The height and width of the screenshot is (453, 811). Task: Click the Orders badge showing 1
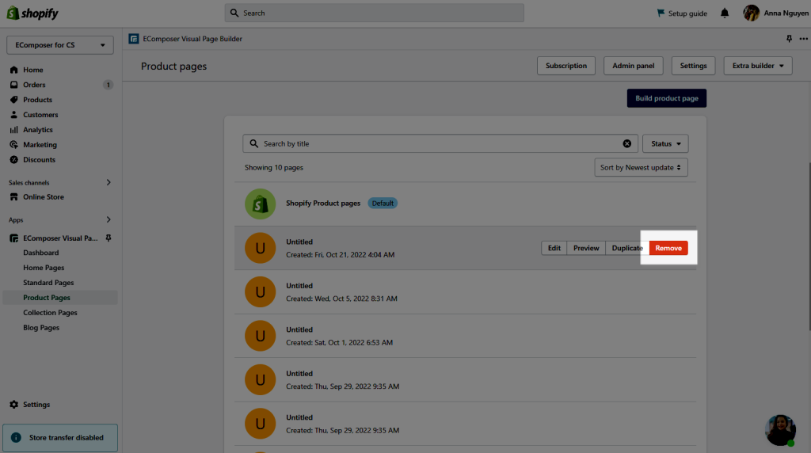[x=108, y=85]
